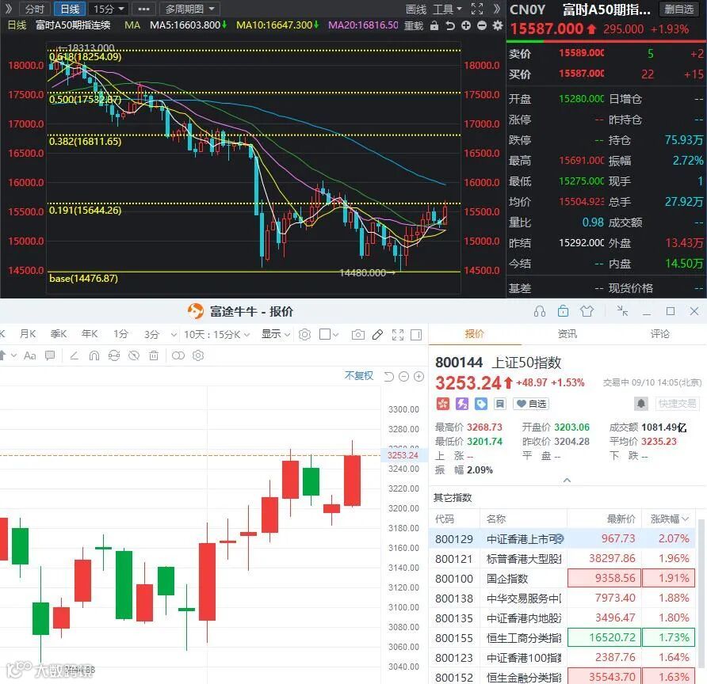Sort by 涨跌幅 column header
The width and height of the screenshot is (707, 684).
point(669,519)
